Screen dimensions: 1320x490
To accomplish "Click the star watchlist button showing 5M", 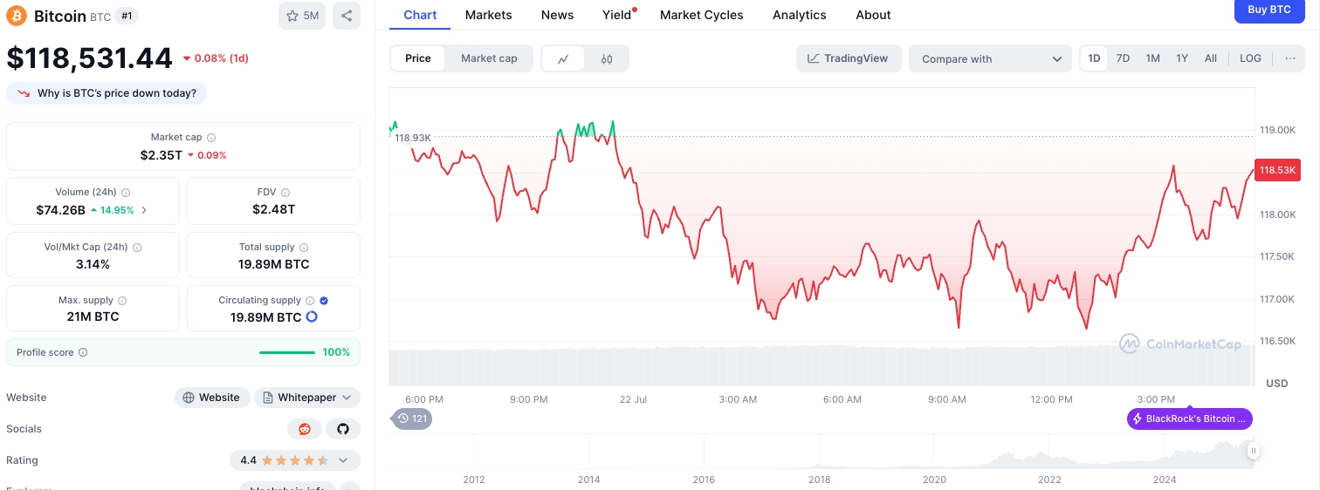I will point(302,16).
